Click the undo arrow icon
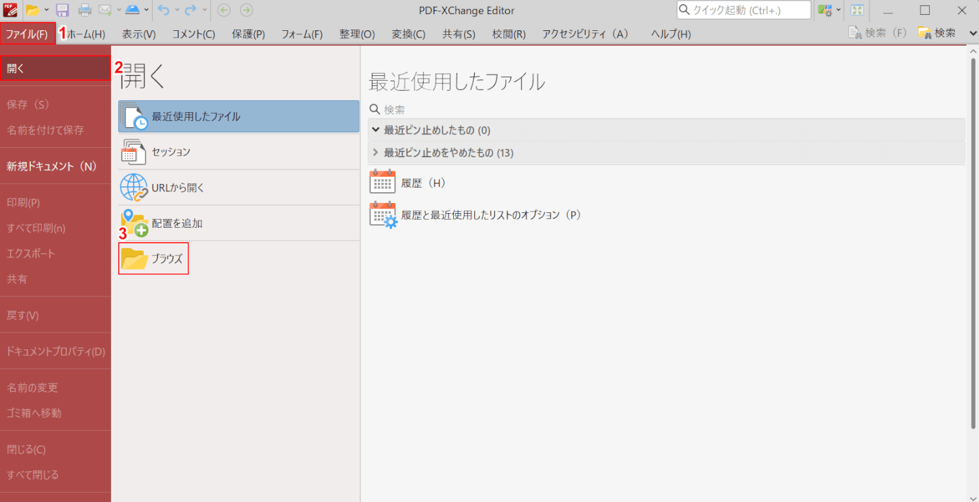 (163, 10)
